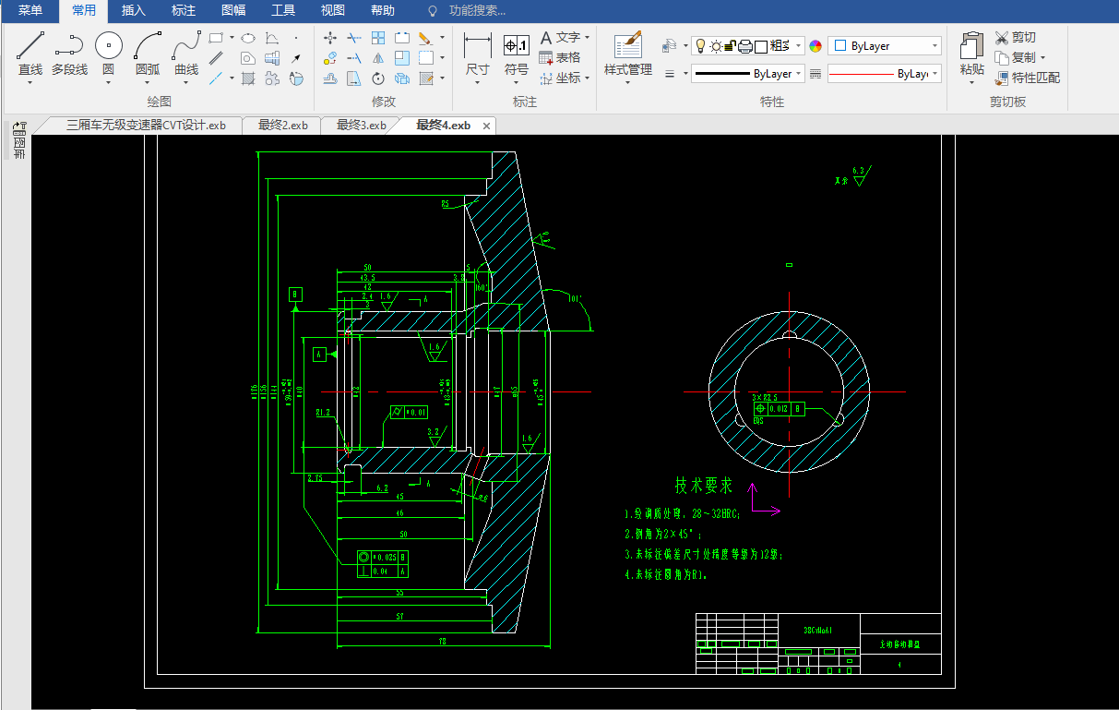Viewport: 1119px width, 710px height.
Task: Toggle layer on/off lightbulb icon
Action: coord(700,46)
